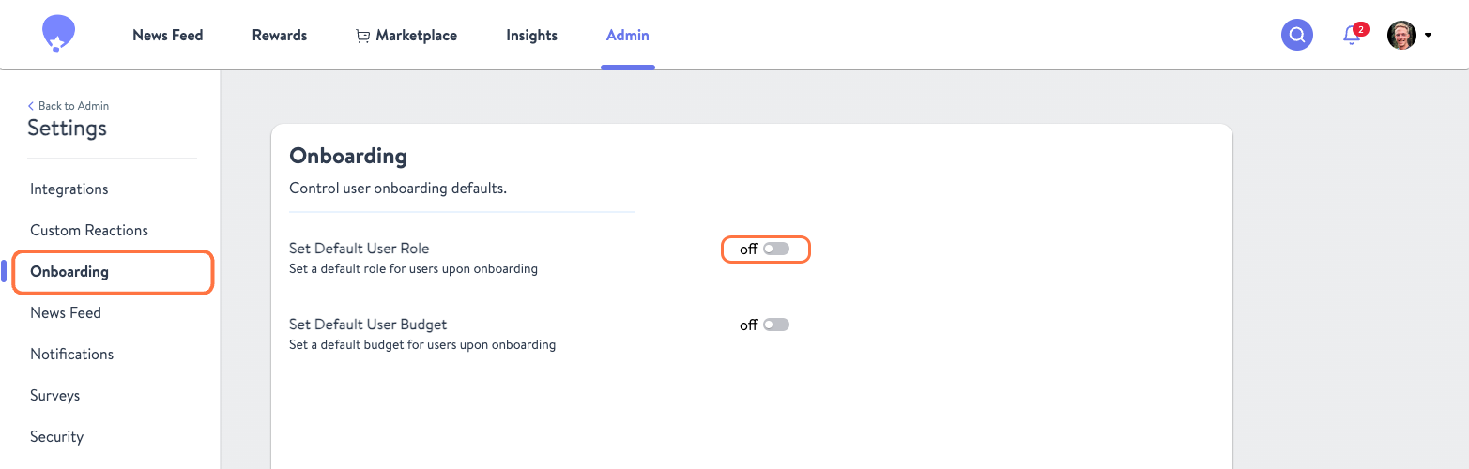The height and width of the screenshot is (469, 1469).
Task: Click the 'Set Default User Budget' label
Action: [368, 325]
